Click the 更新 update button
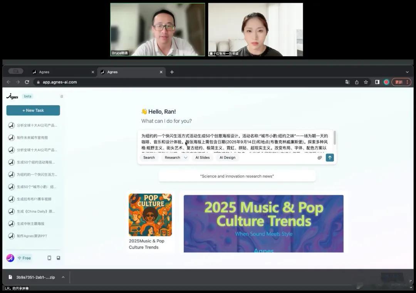416x293 pixels. pos(399,82)
